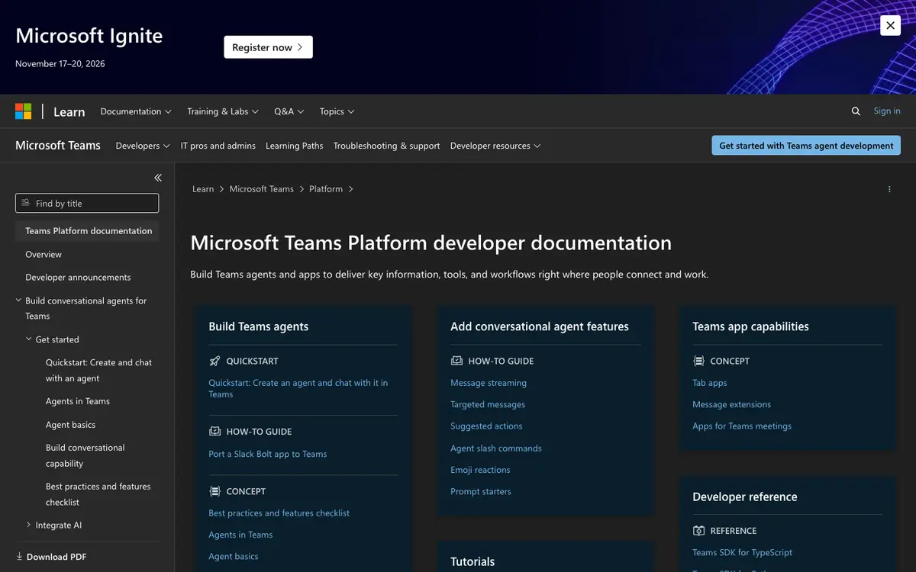Open the Developer resources dropdown
The height and width of the screenshot is (572, 916).
pyautogui.click(x=495, y=146)
